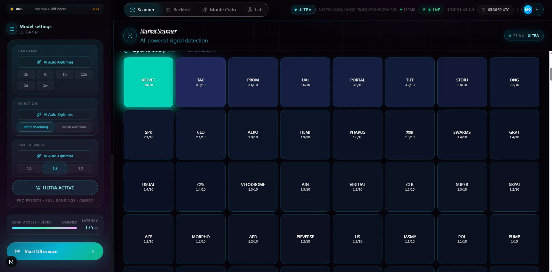Open the PORTAL heatmap tile
Screen dimensions: 552x272
point(358,82)
